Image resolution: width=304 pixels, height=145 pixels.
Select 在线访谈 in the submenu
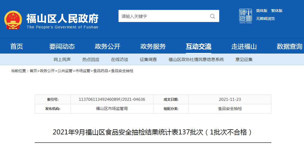click(120, 60)
